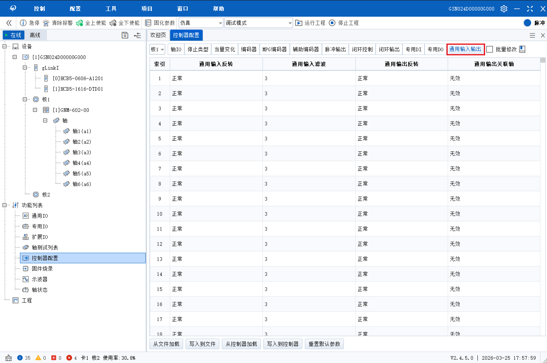547x363 pixels.
Task: Click the 停止工程 stop project icon
Action: 332,23
